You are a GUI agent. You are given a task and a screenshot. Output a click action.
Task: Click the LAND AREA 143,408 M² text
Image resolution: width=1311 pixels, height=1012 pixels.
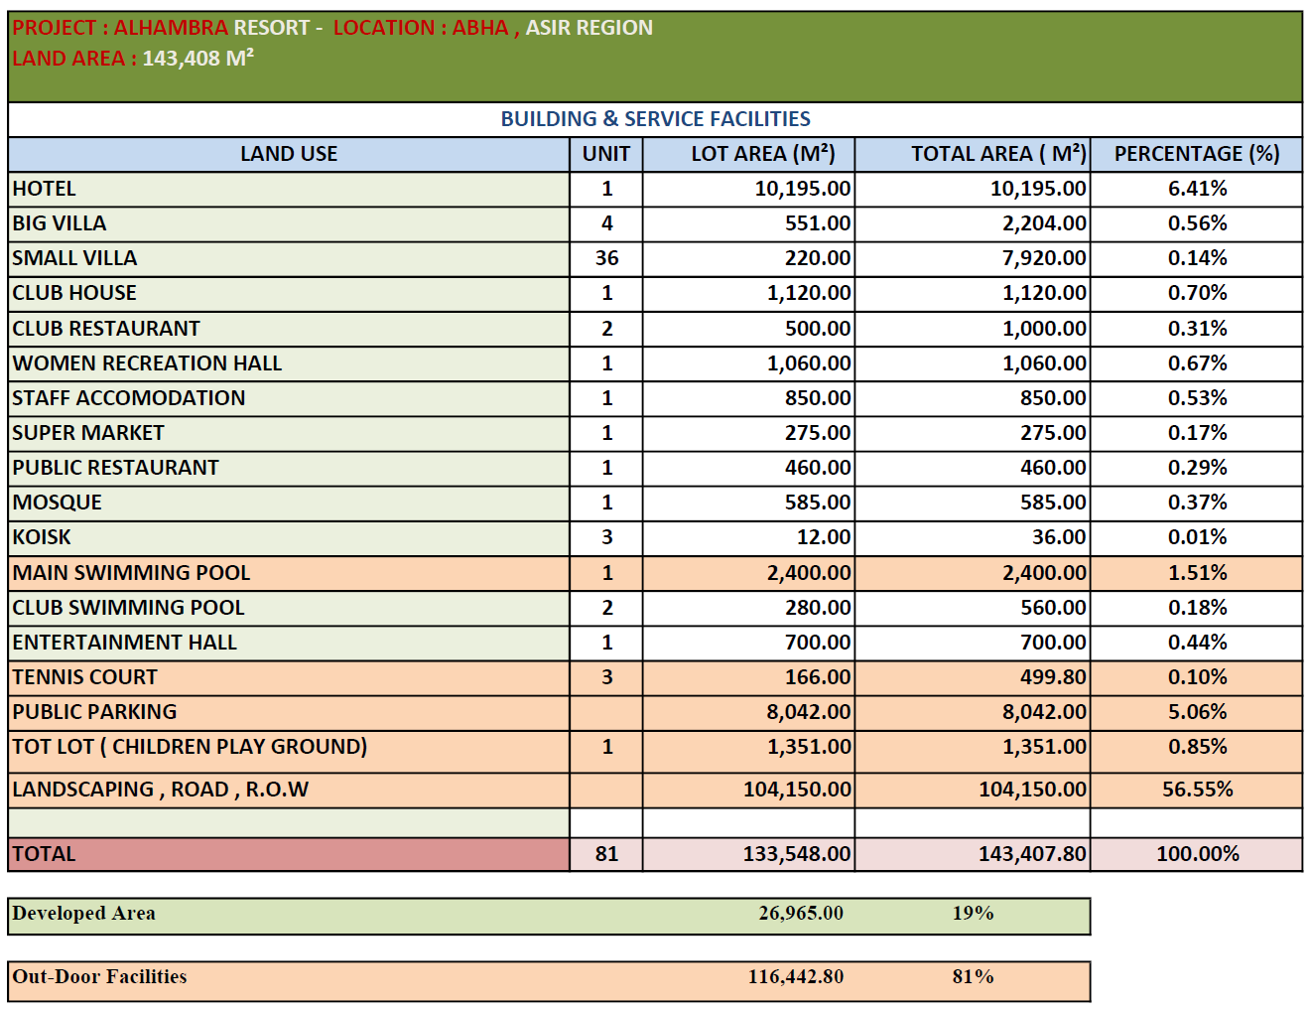(x=133, y=58)
